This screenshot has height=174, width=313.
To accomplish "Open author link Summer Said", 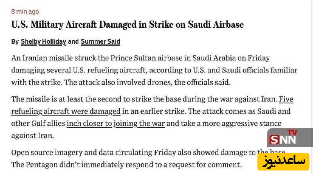I will pos(100,42).
